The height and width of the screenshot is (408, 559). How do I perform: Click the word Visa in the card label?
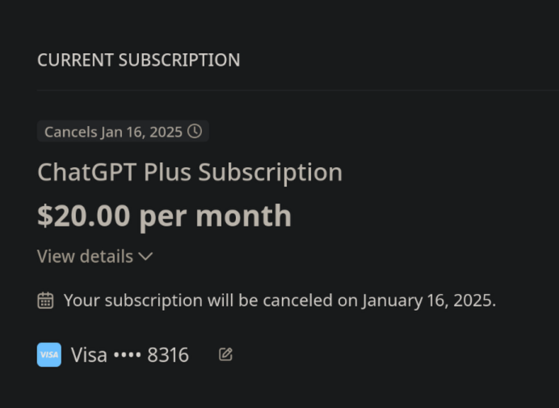point(89,355)
